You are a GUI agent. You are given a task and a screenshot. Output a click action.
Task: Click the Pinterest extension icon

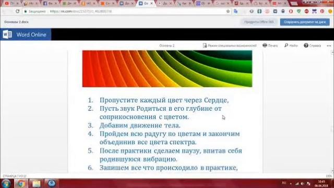coord(322,11)
